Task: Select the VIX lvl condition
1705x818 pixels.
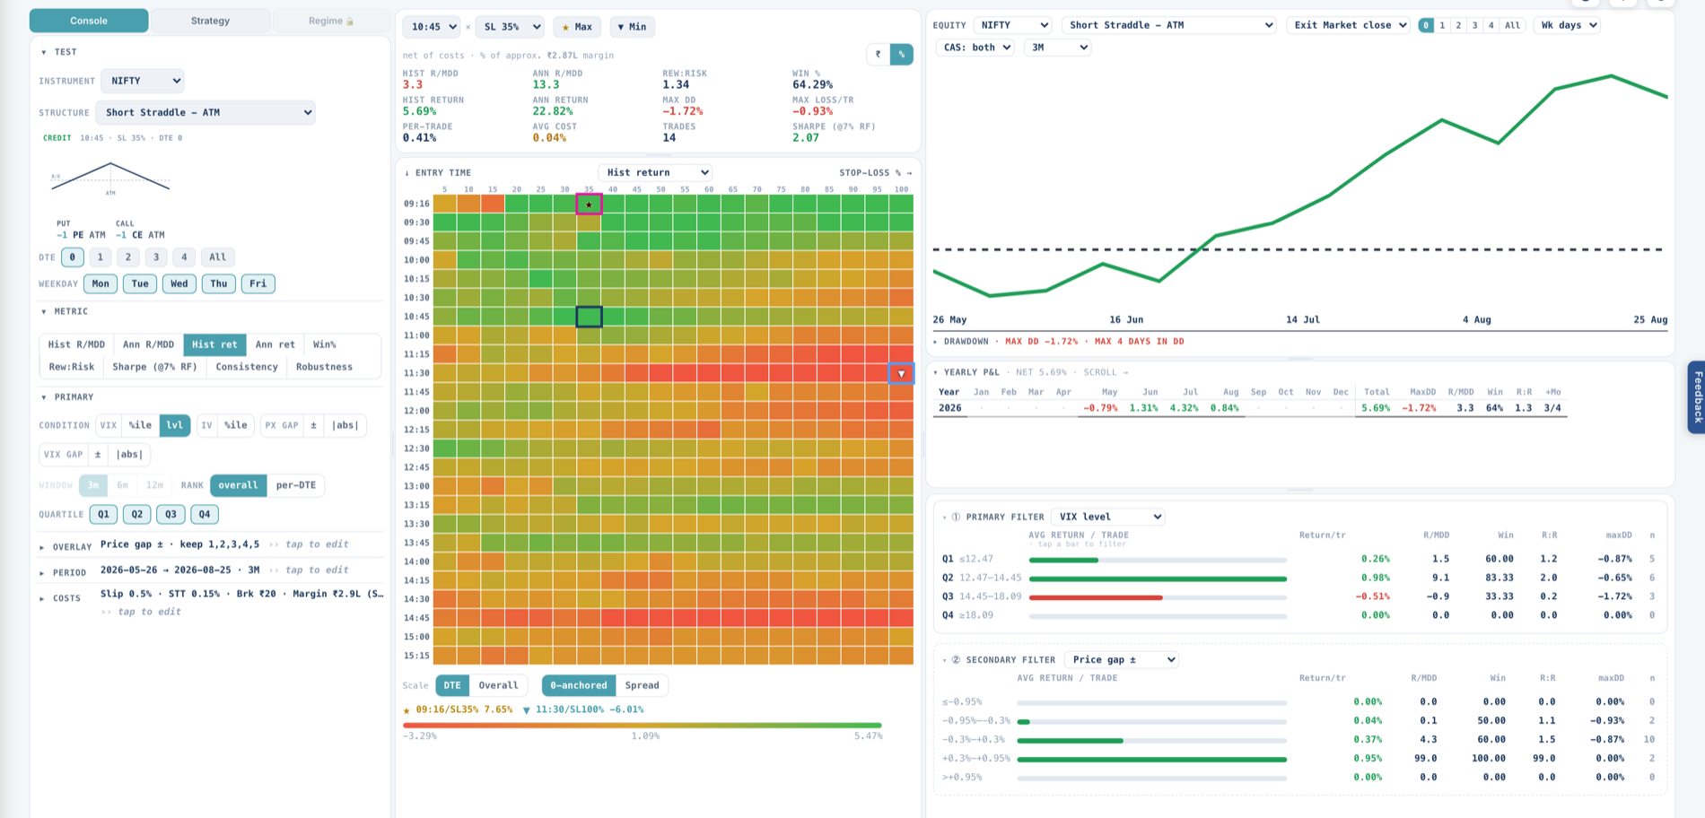Action: tap(175, 425)
